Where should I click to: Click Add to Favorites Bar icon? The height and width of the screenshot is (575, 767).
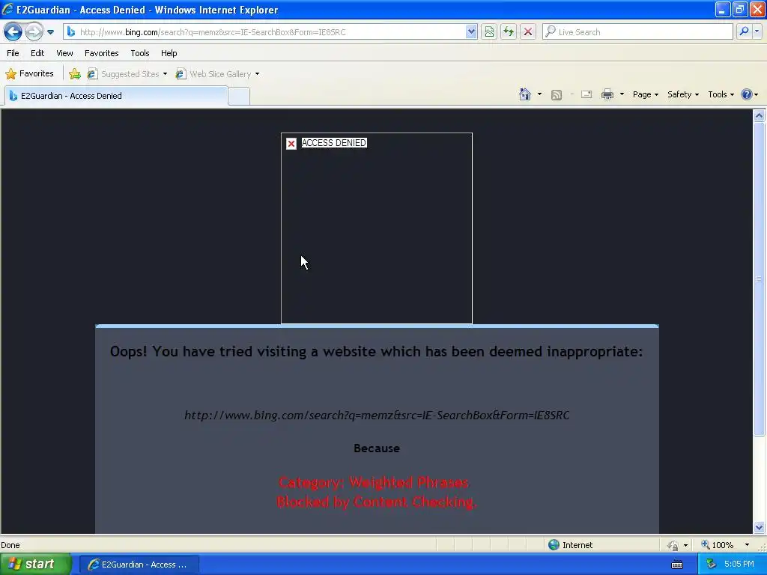(75, 74)
